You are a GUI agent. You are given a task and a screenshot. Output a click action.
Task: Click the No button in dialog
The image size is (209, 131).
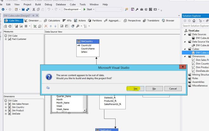point(154,89)
